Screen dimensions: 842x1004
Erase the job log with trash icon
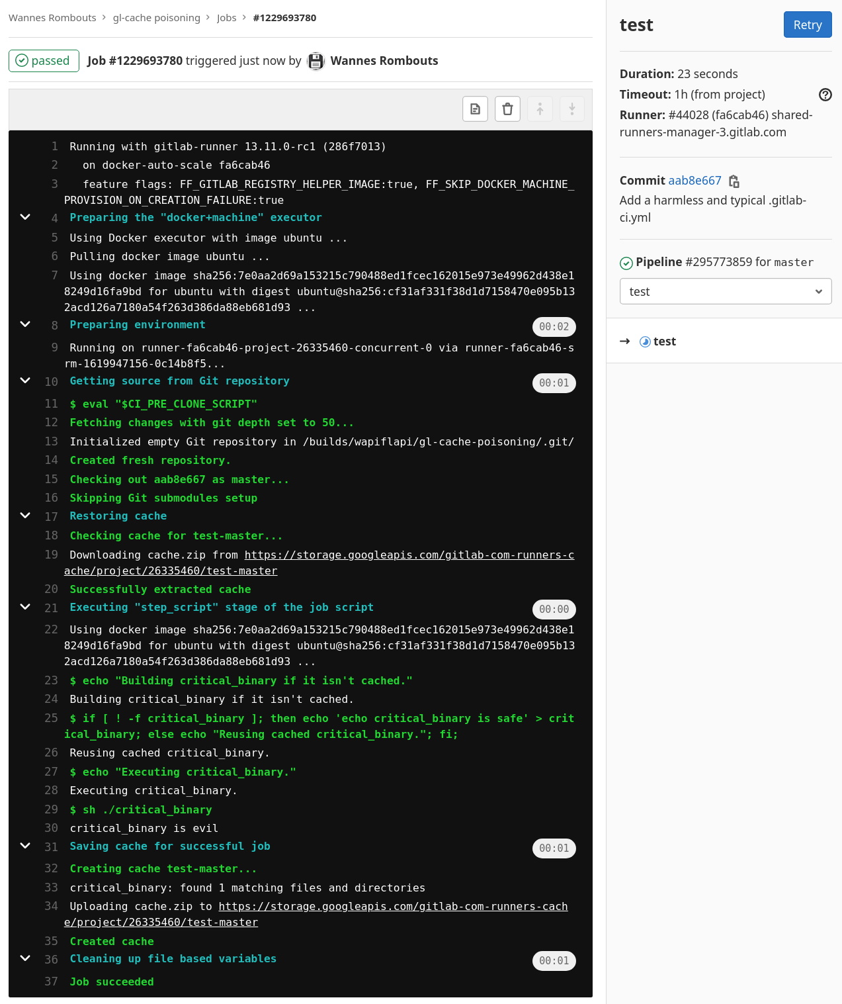[507, 109]
